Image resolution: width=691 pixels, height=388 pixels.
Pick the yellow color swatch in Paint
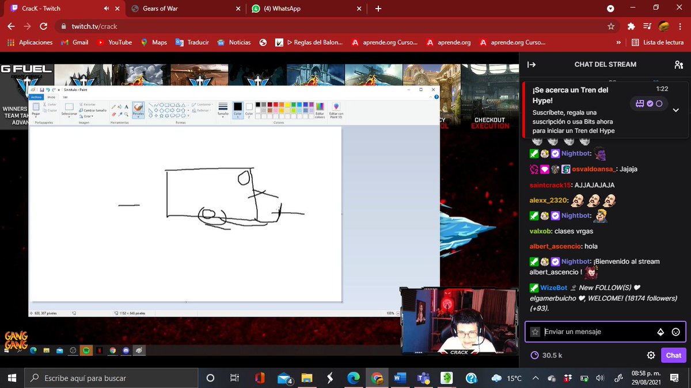point(287,105)
